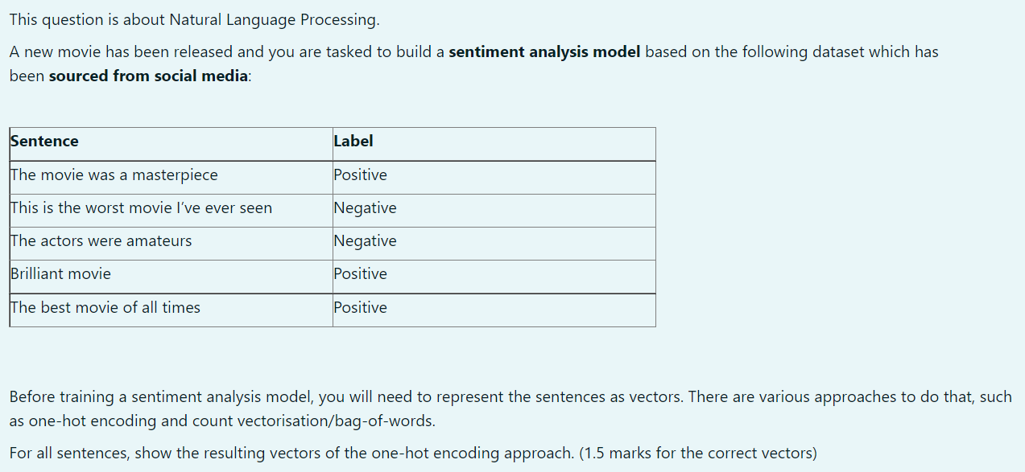
Task: Click the Sentence column header
Action: coord(45,142)
